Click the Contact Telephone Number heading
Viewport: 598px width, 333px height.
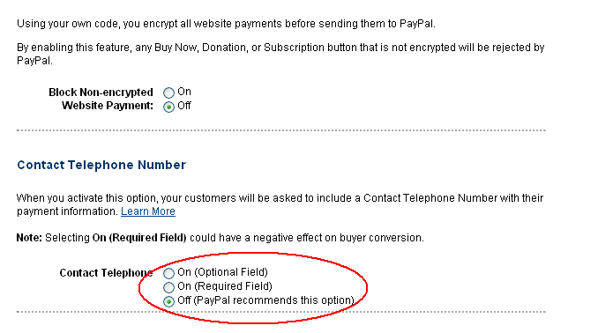tap(101, 165)
